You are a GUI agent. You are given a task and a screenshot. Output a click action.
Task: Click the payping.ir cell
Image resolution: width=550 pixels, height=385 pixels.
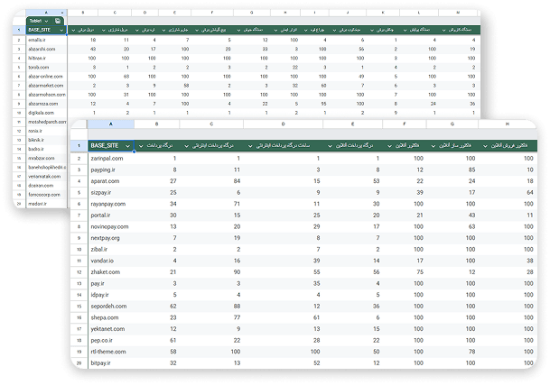coord(111,170)
